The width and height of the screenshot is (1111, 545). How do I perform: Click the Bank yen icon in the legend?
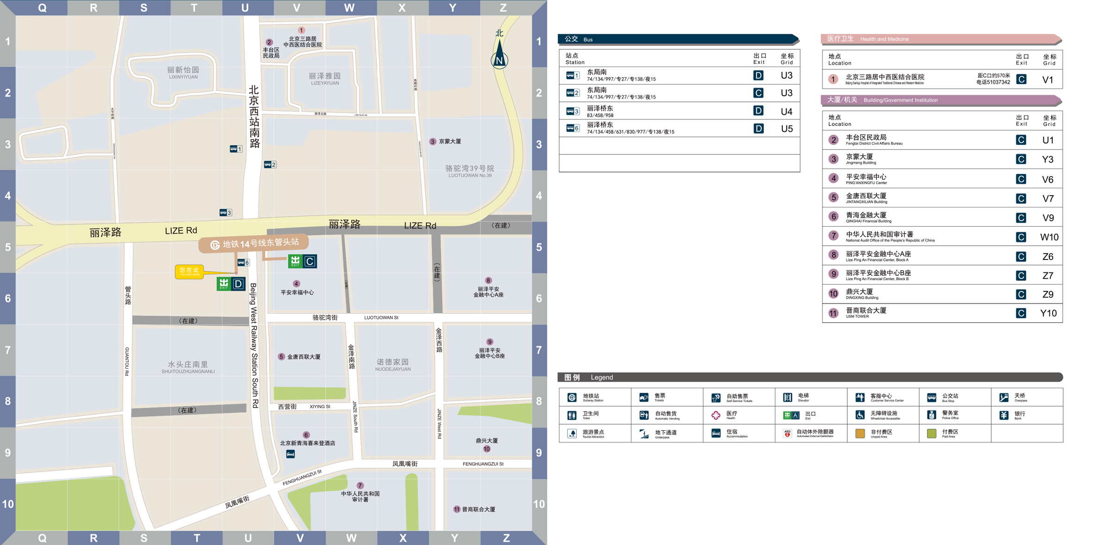pyautogui.click(x=1004, y=415)
